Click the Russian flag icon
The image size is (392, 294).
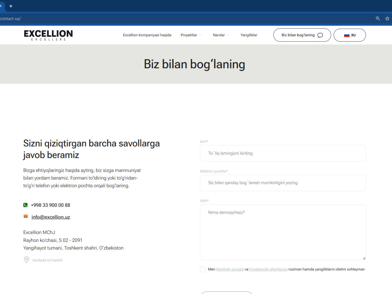(347, 36)
